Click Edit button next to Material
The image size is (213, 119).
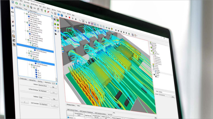pos(53,87)
